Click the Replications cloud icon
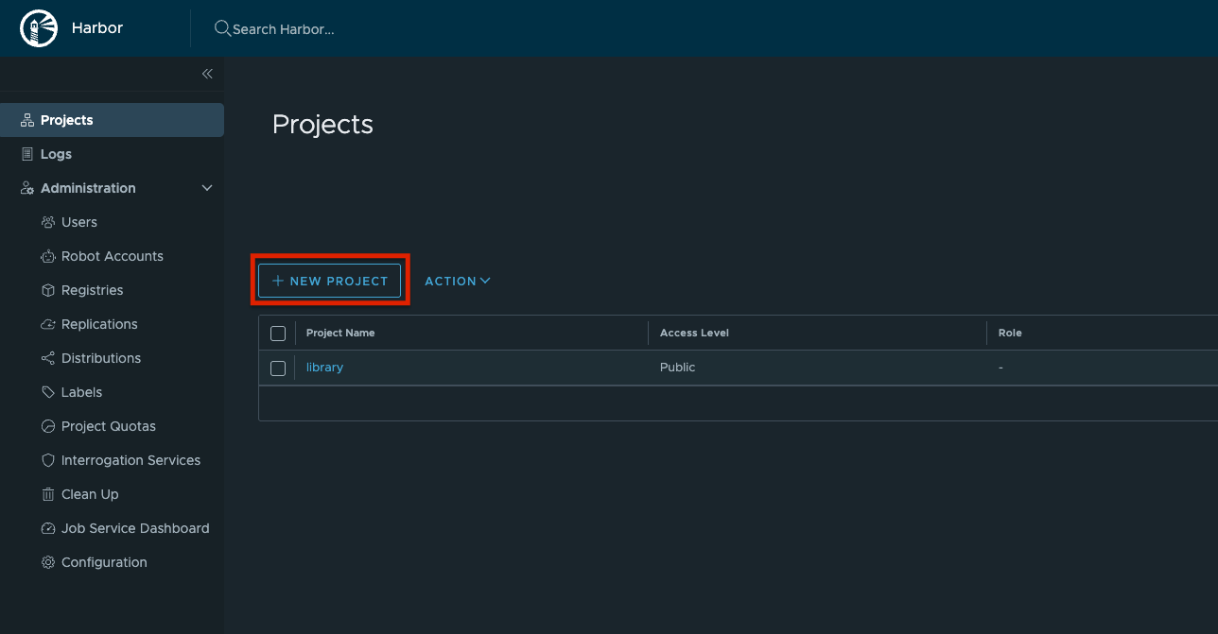 [x=48, y=324]
